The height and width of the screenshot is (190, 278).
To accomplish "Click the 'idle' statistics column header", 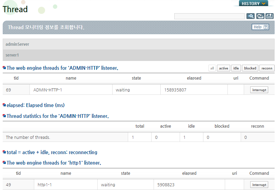I will (x=191, y=126).
